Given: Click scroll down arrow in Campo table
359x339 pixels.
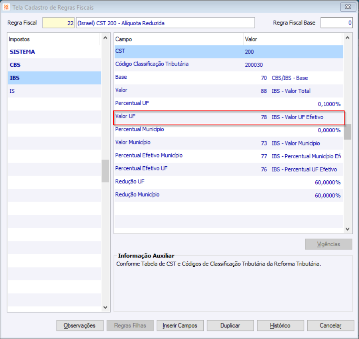Looking at the screenshot, I should tap(347, 229).
